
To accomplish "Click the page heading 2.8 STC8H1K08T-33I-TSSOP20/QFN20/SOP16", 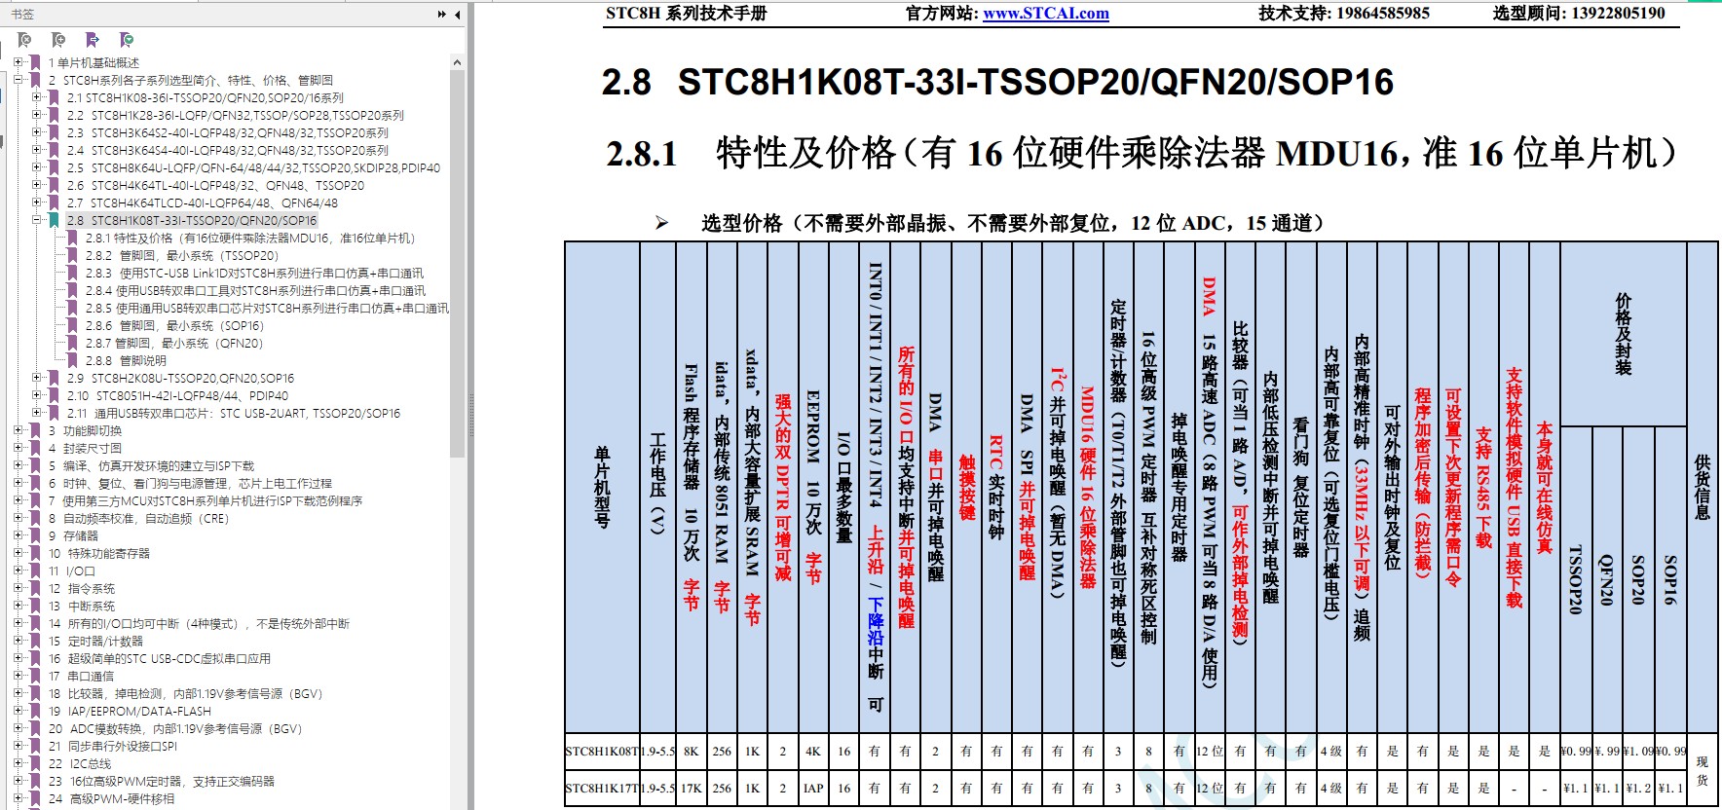I will point(997,82).
